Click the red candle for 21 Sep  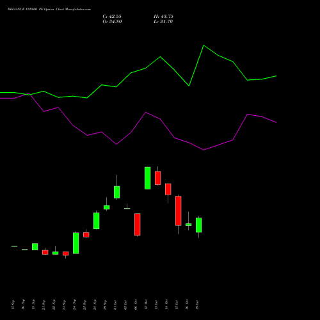pyautogui.click(x=45, y=252)
